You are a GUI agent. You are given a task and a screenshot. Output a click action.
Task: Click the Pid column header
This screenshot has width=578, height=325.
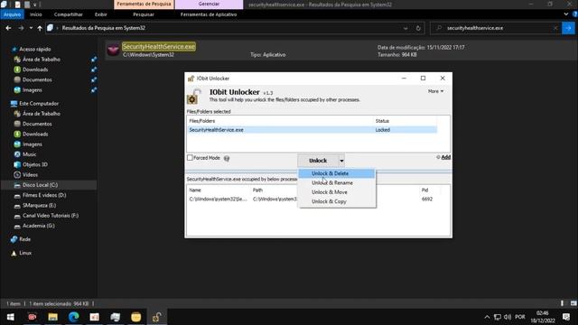tap(425, 190)
